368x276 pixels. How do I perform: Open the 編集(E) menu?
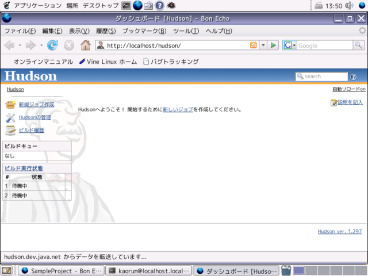click(52, 31)
